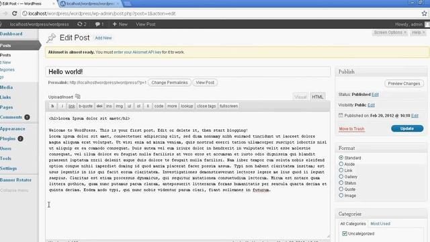430x242 pixels.
Task: Open Comments in sidebar menu
Action: click(11, 117)
